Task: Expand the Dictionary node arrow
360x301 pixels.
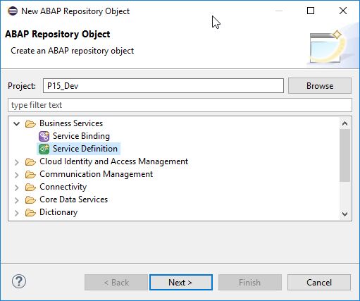Action: point(16,213)
